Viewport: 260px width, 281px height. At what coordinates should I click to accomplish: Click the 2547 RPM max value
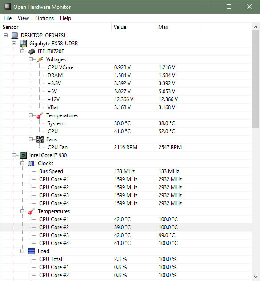point(170,147)
